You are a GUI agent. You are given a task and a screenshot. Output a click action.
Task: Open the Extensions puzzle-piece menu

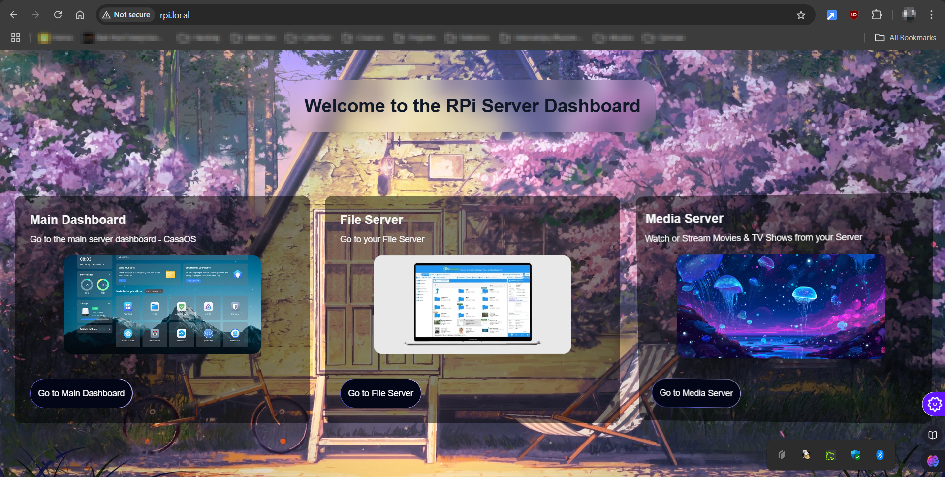tap(877, 15)
